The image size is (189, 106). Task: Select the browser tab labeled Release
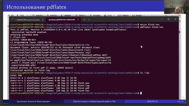(x=66, y=15)
